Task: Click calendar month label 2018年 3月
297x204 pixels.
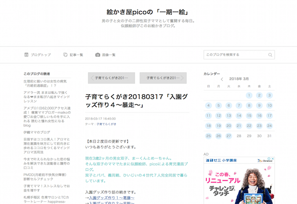Action: 239,79
